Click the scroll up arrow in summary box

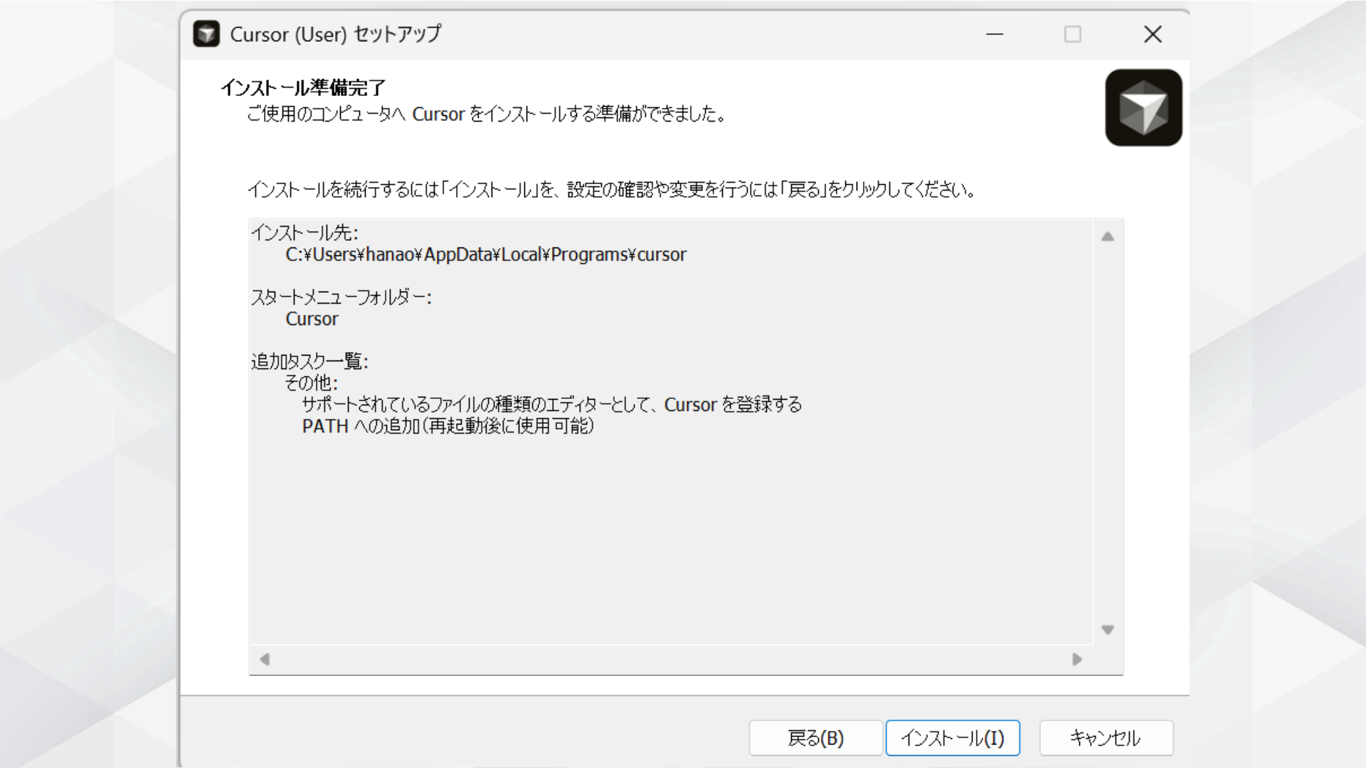point(1108,237)
